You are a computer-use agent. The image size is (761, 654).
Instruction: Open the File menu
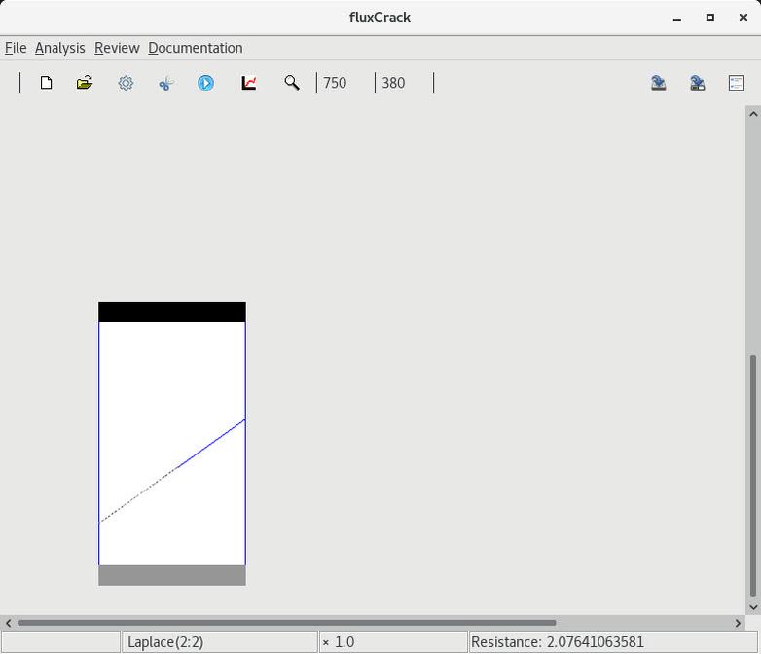[16, 48]
